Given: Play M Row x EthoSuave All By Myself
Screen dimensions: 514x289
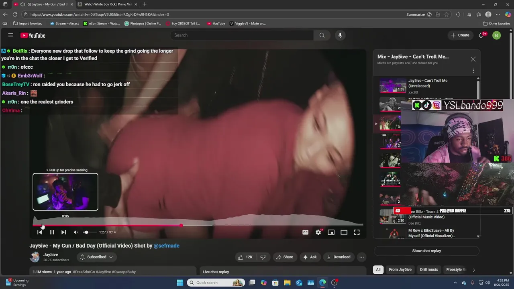Looking at the screenshot, I should (x=426, y=233).
